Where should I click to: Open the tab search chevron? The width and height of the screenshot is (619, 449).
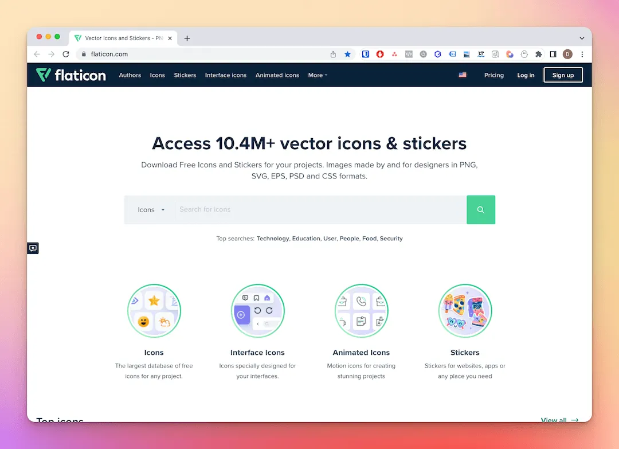click(x=582, y=38)
